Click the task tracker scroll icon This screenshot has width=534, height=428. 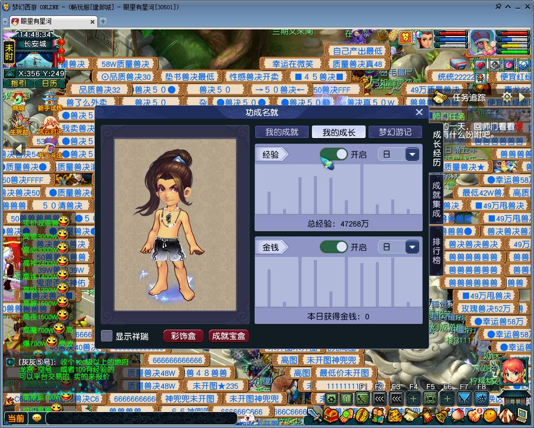coord(440,97)
